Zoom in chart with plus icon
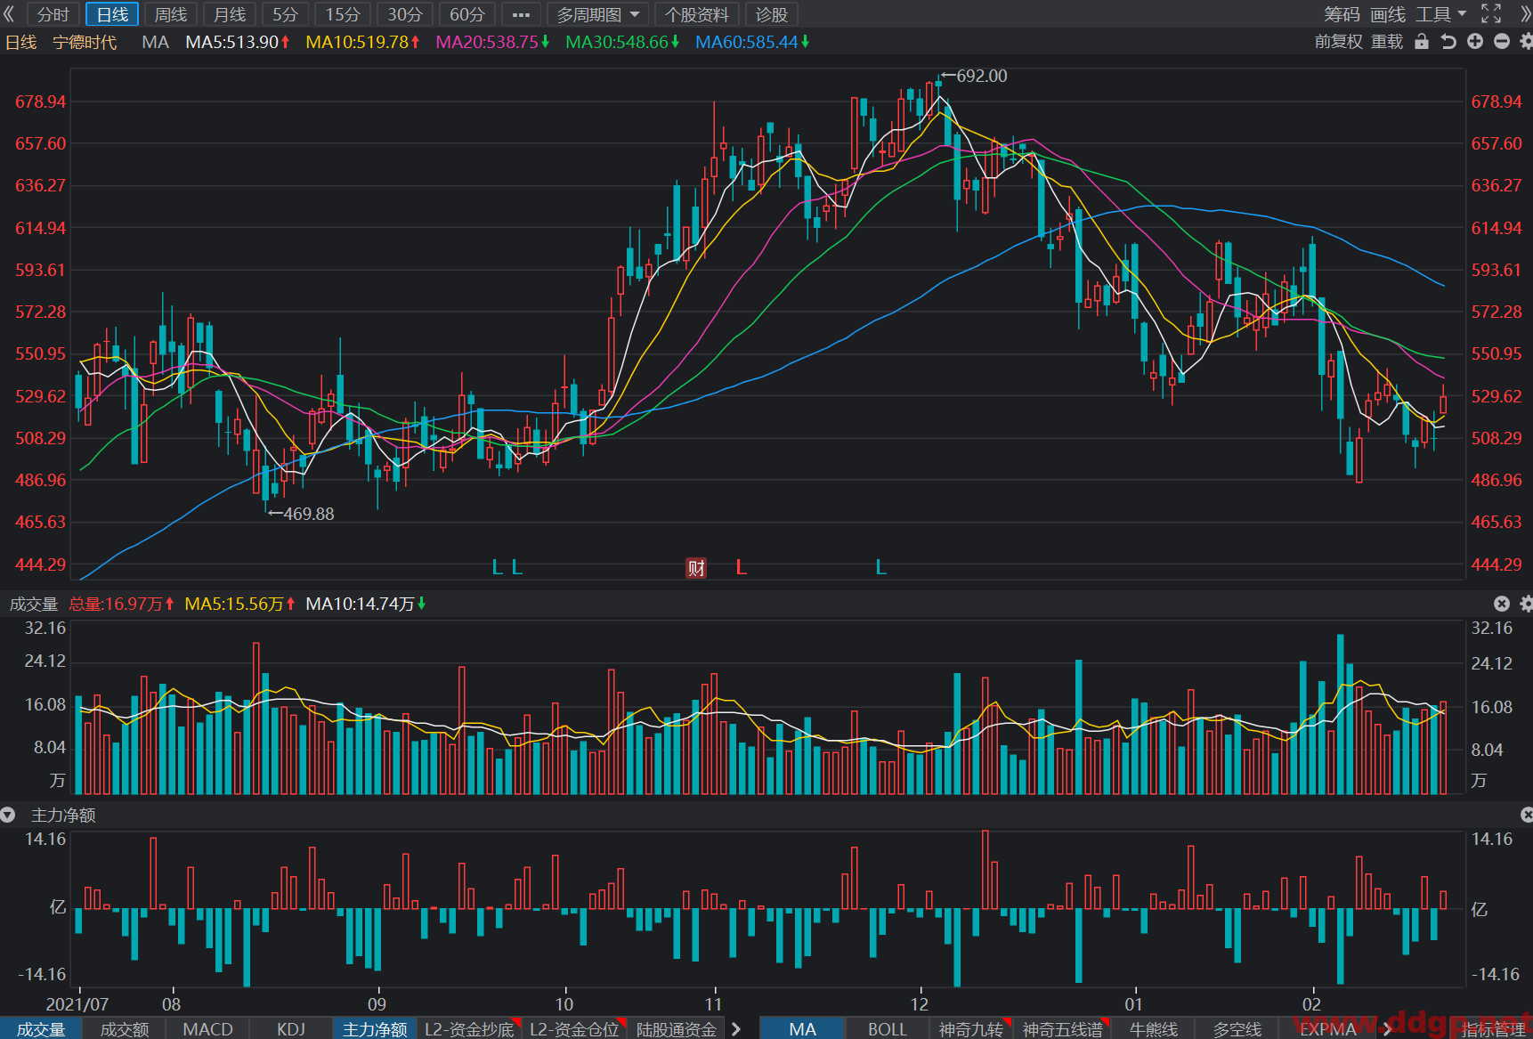Screen dimensions: 1533x1039 [x=1475, y=42]
